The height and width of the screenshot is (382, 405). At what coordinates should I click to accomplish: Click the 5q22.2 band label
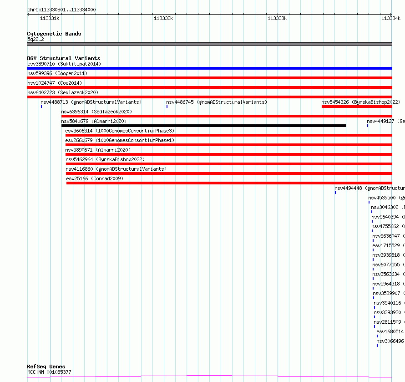35,39
